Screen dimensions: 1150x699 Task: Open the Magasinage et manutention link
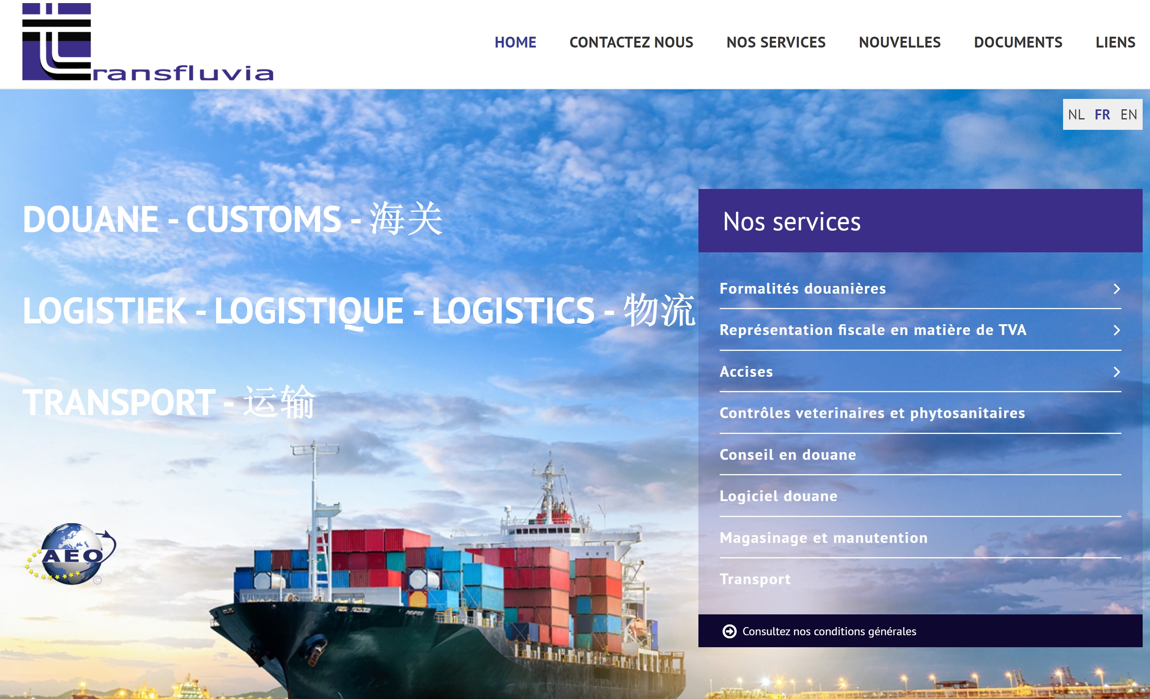[x=824, y=538]
